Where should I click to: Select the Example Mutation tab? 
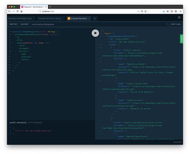79,18
